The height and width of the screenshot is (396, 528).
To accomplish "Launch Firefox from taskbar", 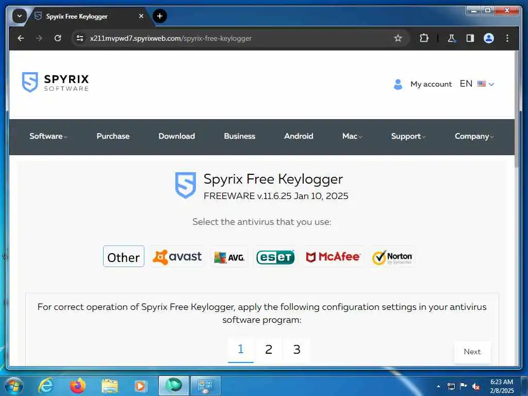I will pos(77,386).
